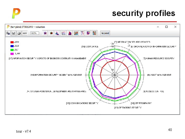
Task: Click the large P logo on slide
Action: (16, 13)
